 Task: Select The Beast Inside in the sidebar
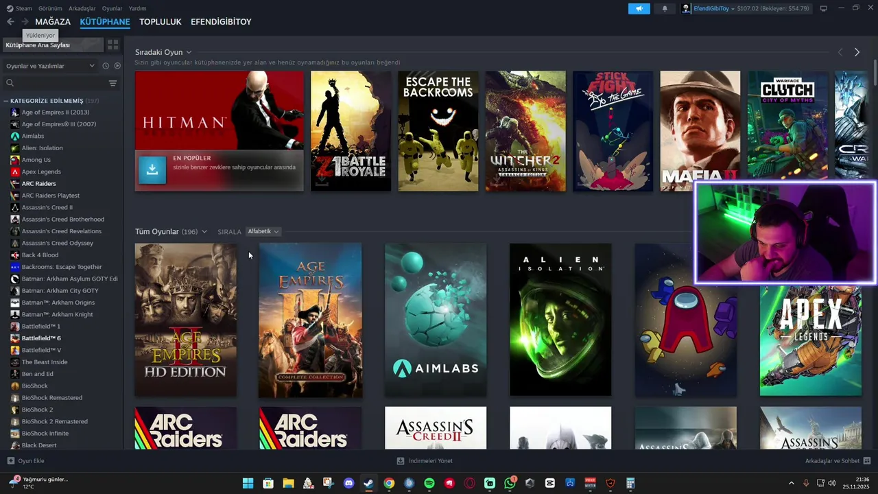(x=45, y=362)
